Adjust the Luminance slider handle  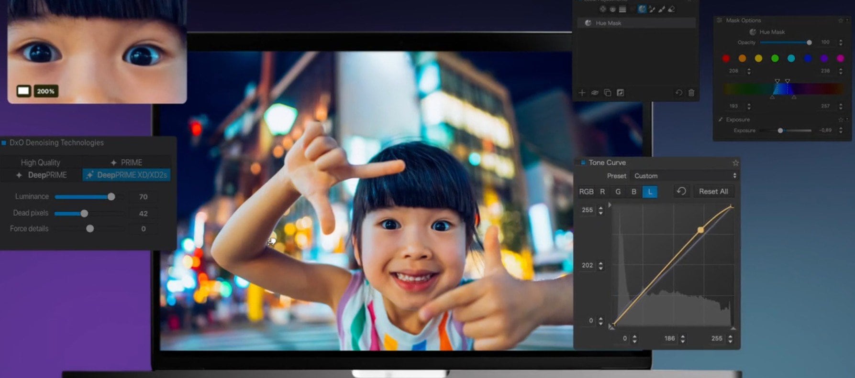coord(111,196)
